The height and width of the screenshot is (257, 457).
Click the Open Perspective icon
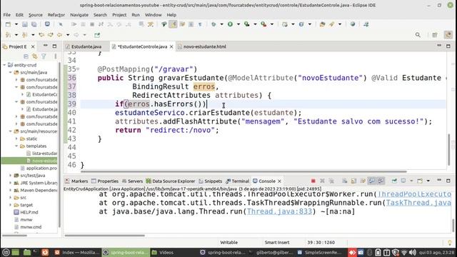[x=435, y=35]
